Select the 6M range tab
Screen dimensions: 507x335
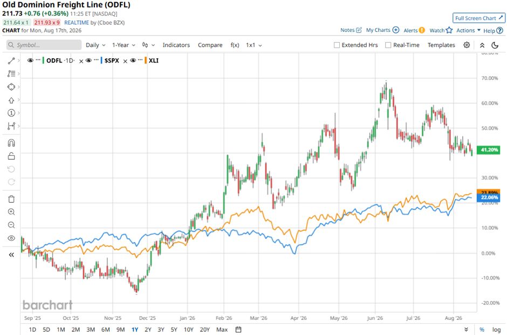pyautogui.click(x=105, y=330)
